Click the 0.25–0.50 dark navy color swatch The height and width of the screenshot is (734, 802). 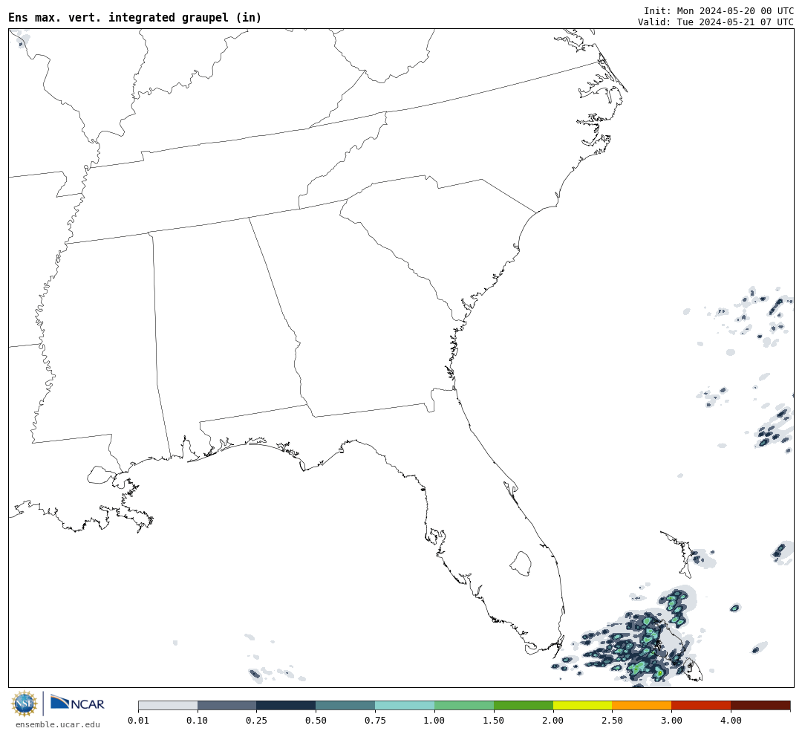point(287,706)
